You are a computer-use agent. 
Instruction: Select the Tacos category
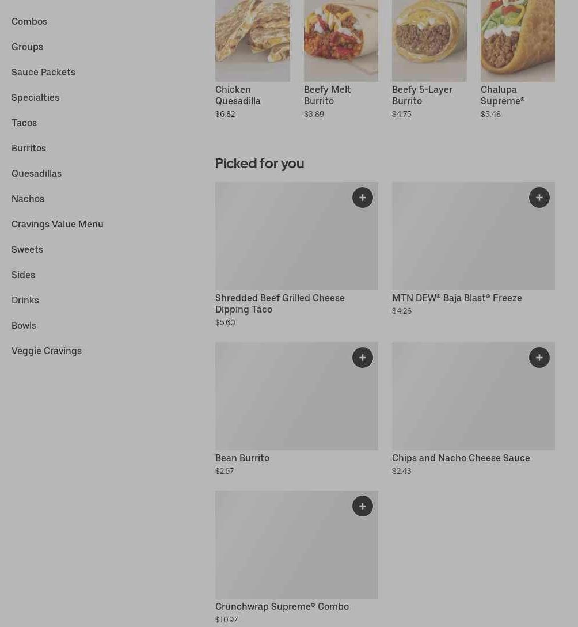click(24, 123)
